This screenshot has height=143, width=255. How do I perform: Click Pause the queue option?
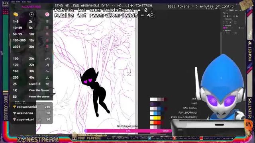[x=39, y=97]
